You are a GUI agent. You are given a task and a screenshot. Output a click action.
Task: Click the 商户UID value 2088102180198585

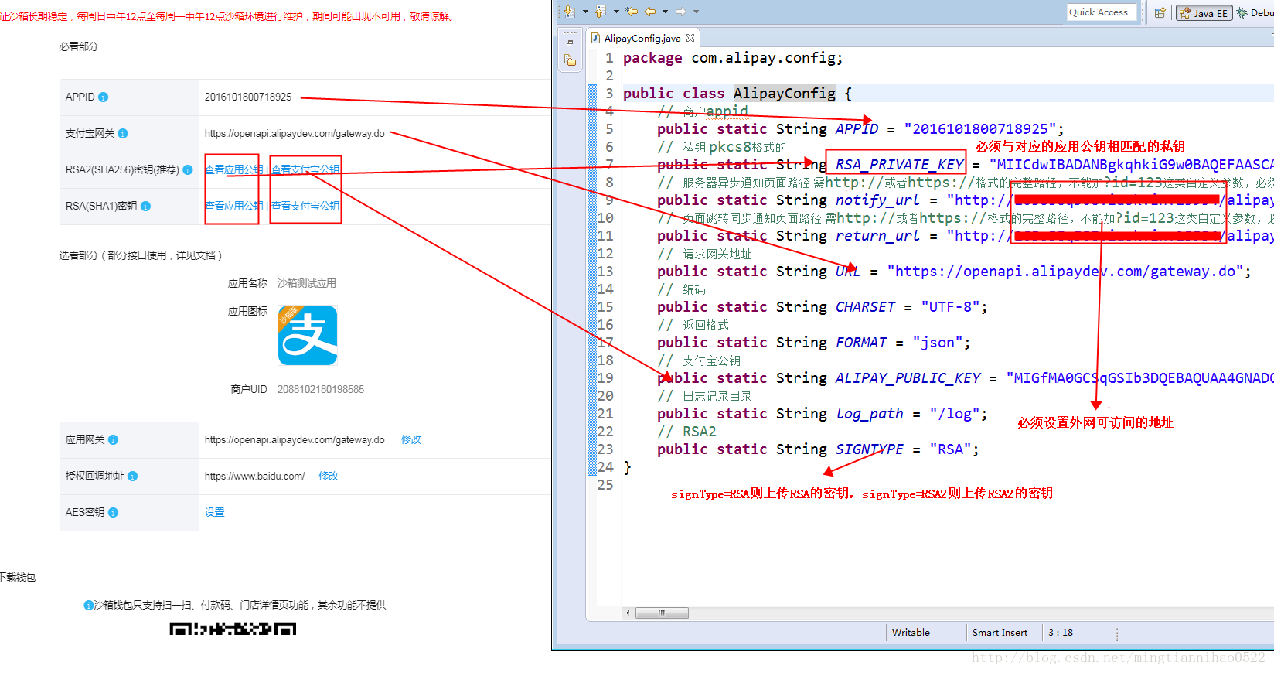(321, 389)
